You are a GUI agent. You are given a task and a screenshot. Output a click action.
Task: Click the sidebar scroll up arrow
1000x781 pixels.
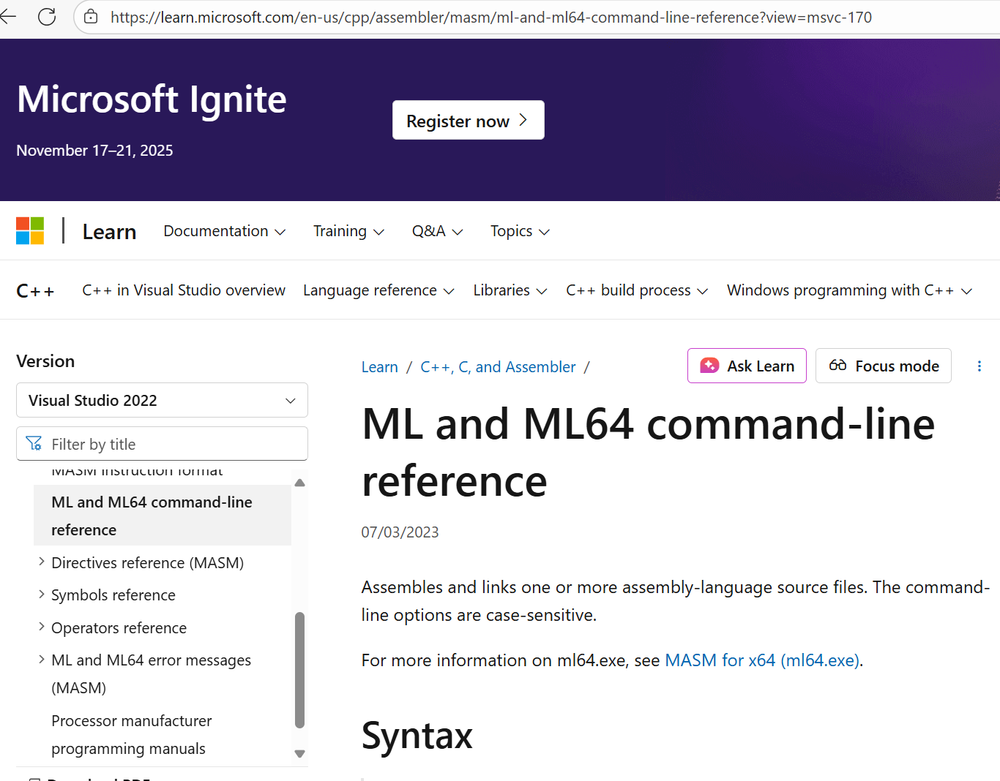click(x=299, y=483)
